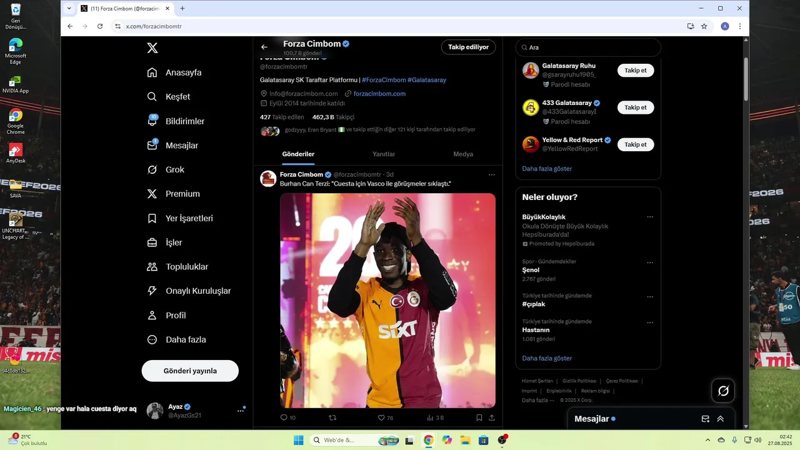
Task: Go to X home logo
Action: [152, 48]
